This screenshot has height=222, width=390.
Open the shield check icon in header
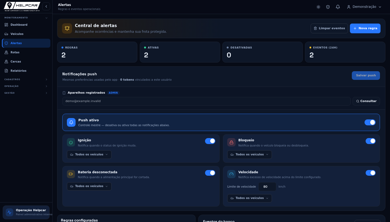pyautogui.click(x=328, y=7)
